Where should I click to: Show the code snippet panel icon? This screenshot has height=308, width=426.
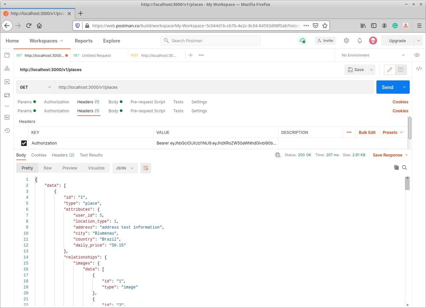pos(419,68)
